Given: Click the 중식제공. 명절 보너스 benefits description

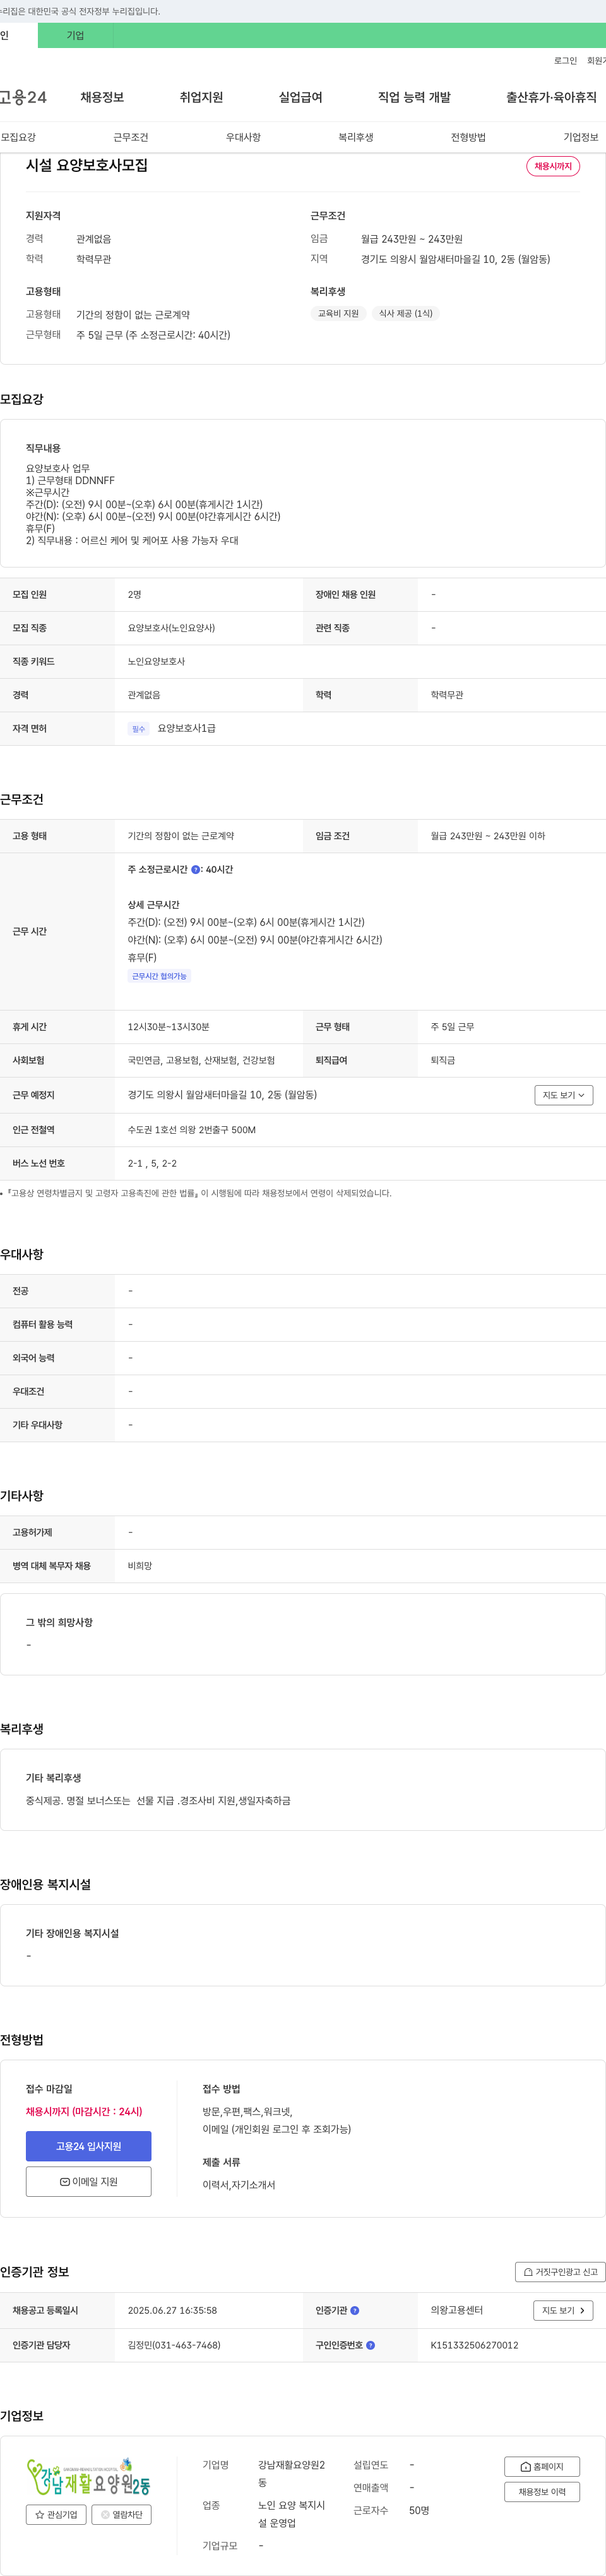Looking at the screenshot, I should coord(158,1800).
